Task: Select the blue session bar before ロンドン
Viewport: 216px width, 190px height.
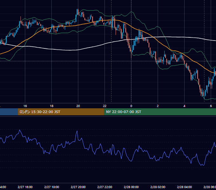Action: tap(9, 112)
